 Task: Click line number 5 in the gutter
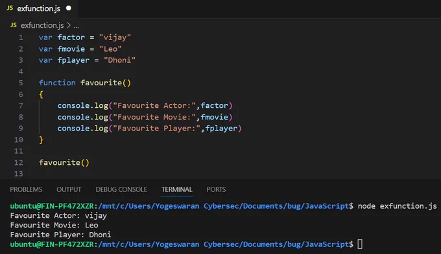click(21, 83)
